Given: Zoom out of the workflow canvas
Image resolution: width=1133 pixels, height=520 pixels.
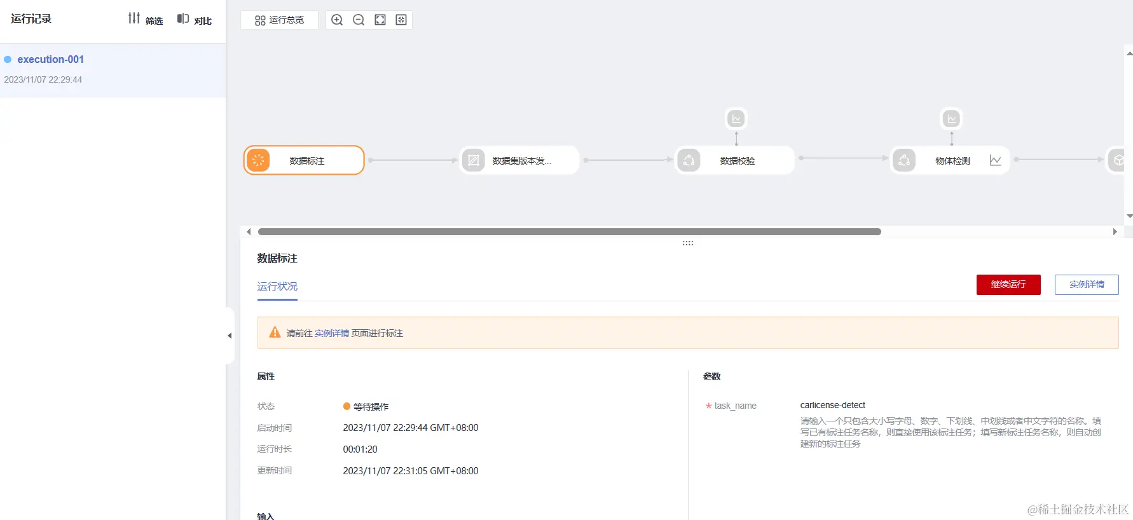Looking at the screenshot, I should [x=359, y=20].
